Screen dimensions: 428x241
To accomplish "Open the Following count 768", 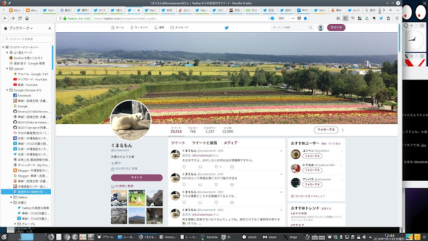I will (x=193, y=130).
